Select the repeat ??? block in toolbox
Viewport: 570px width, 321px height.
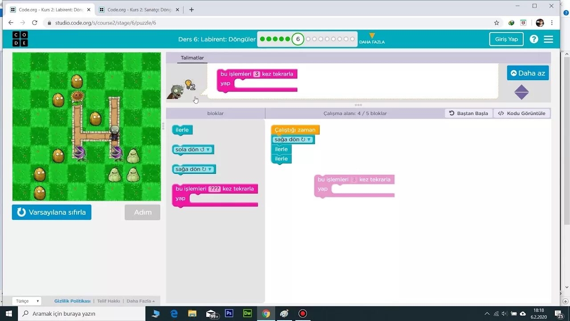point(215,195)
